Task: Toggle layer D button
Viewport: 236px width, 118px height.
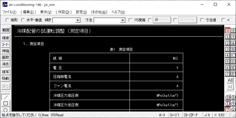Action: click(233, 61)
